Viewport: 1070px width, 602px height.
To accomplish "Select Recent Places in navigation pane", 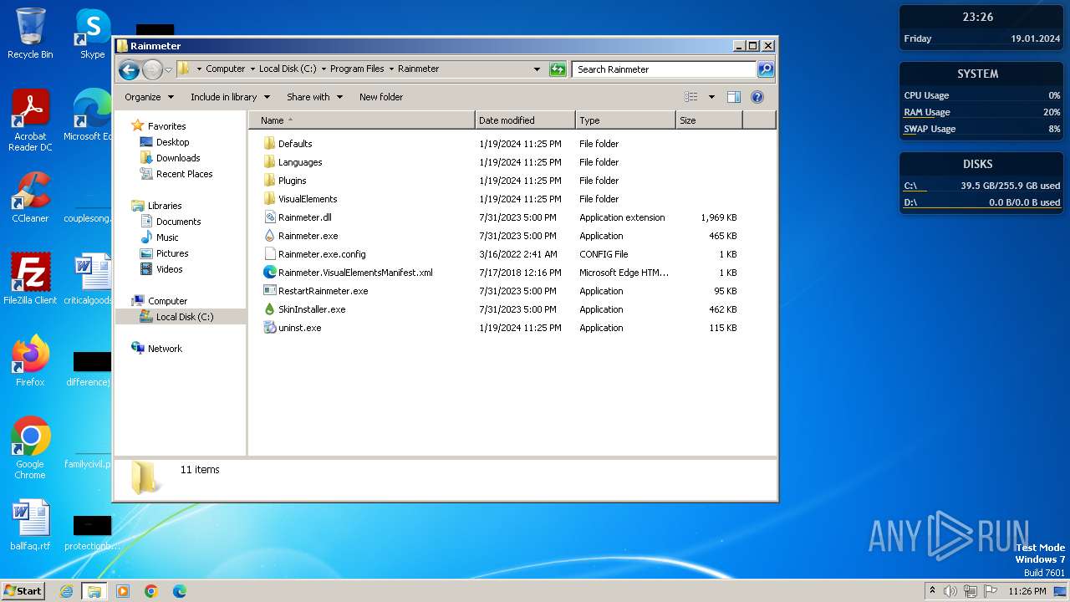I will tap(184, 174).
